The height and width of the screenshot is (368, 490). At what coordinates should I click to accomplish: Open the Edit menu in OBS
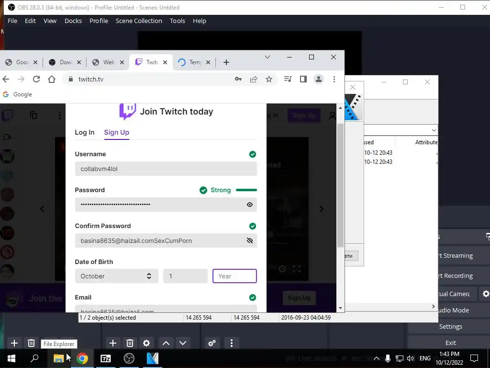pos(30,21)
